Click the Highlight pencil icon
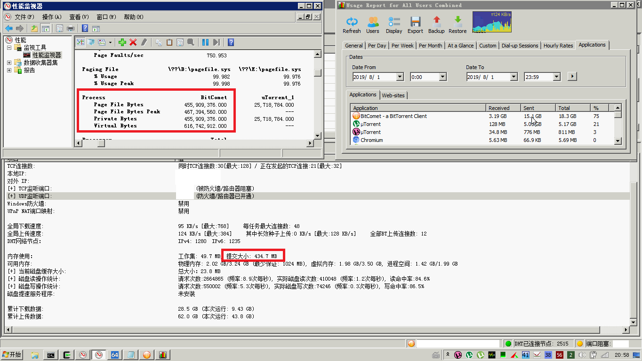 [144, 42]
